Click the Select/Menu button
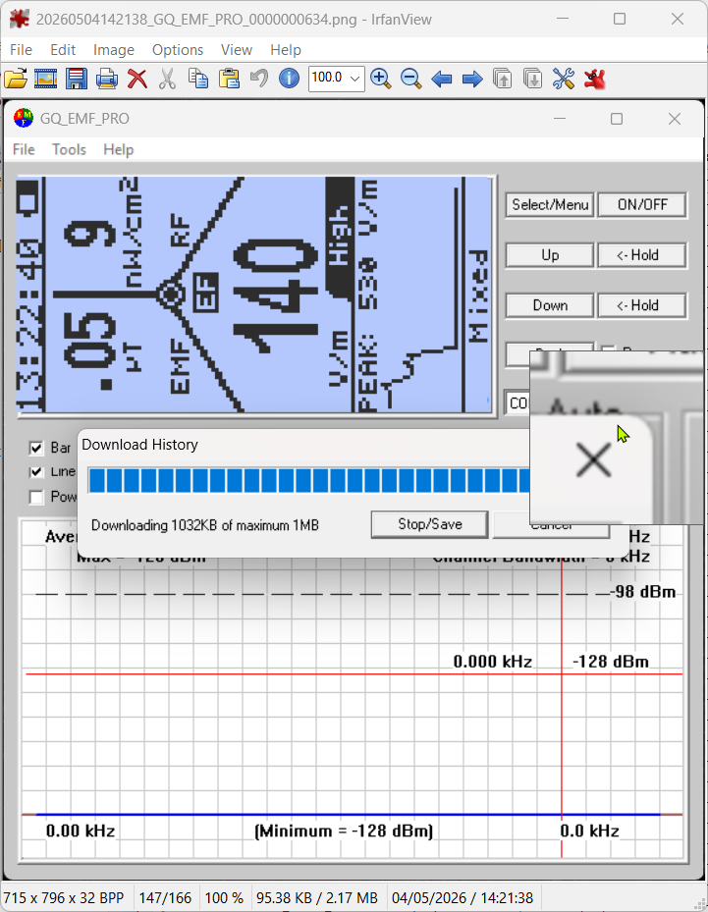The width and height of the screenshot is (708, 912). point(550,205)
